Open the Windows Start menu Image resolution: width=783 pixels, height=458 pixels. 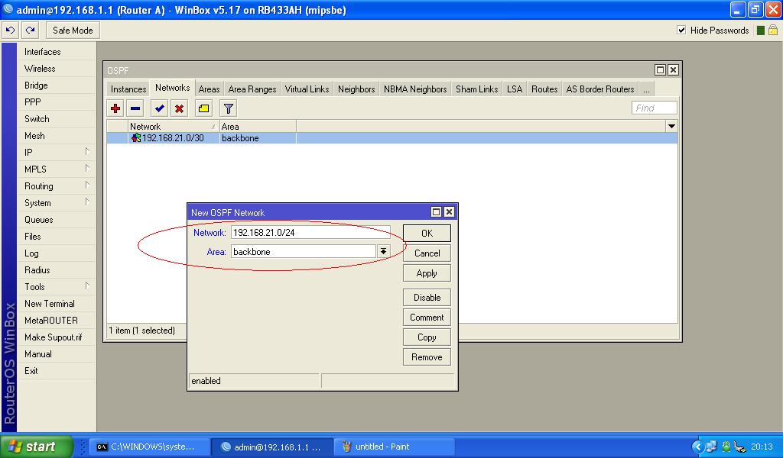tap(36, 447)
